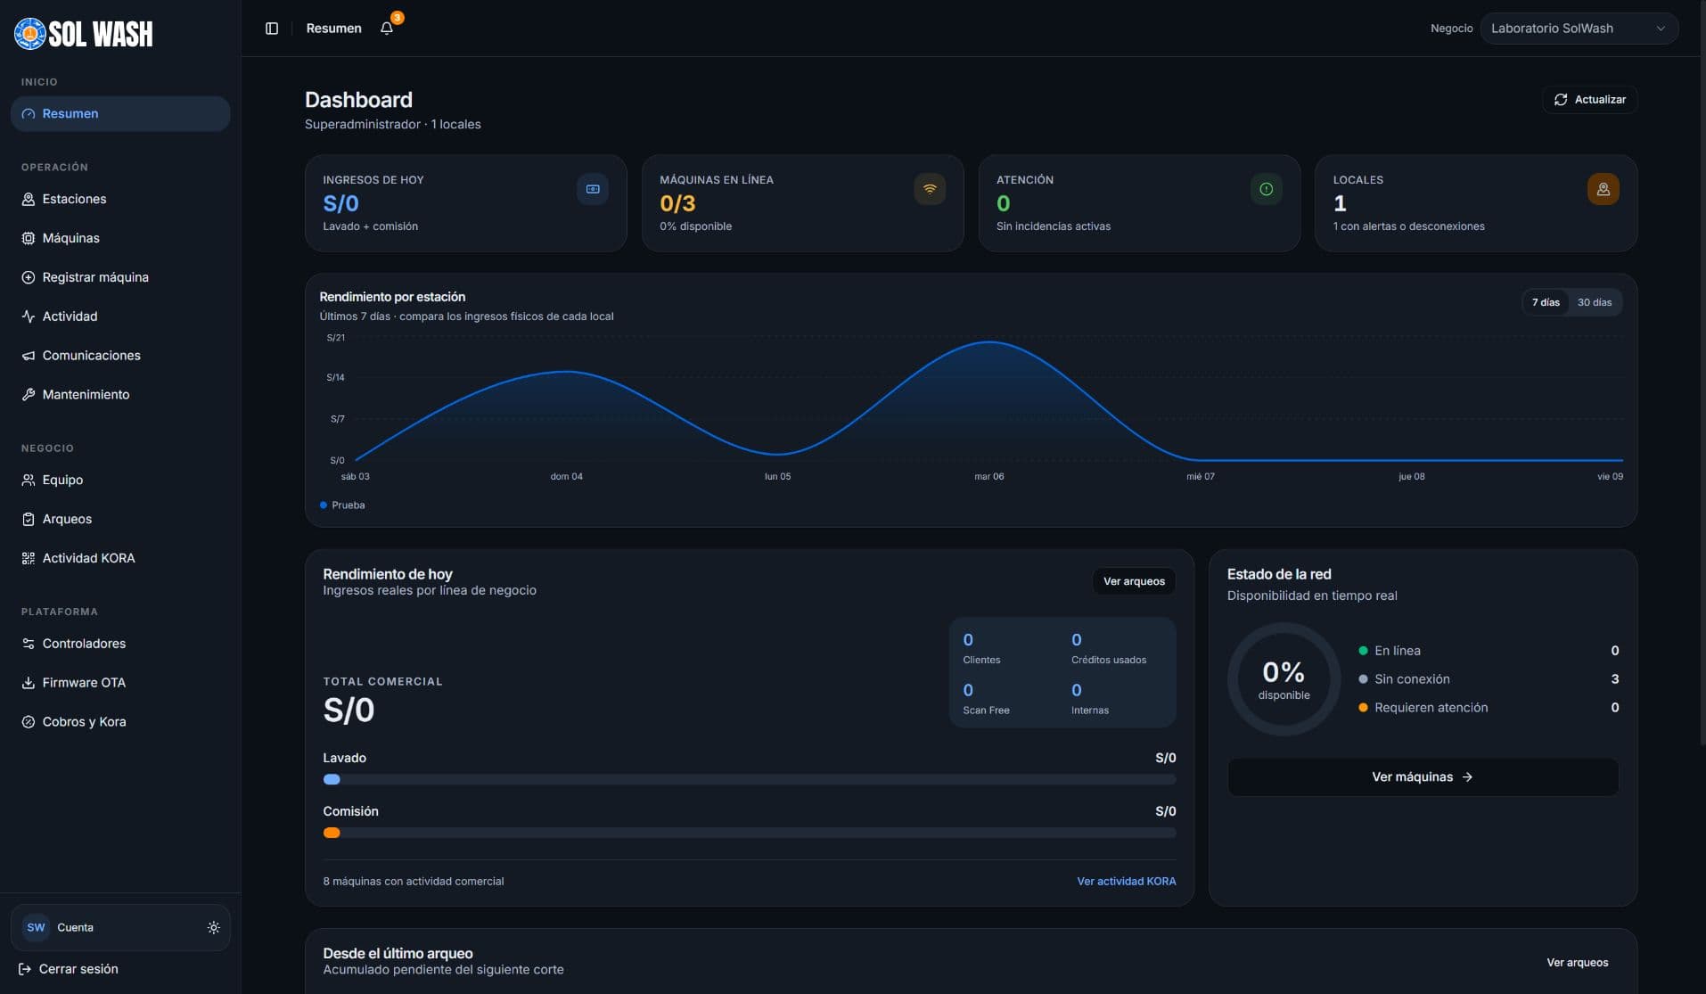The width and height of the screenshot is (1706, 994).
Task: Click the Requieren atención status row
Action: (1489, 708)
